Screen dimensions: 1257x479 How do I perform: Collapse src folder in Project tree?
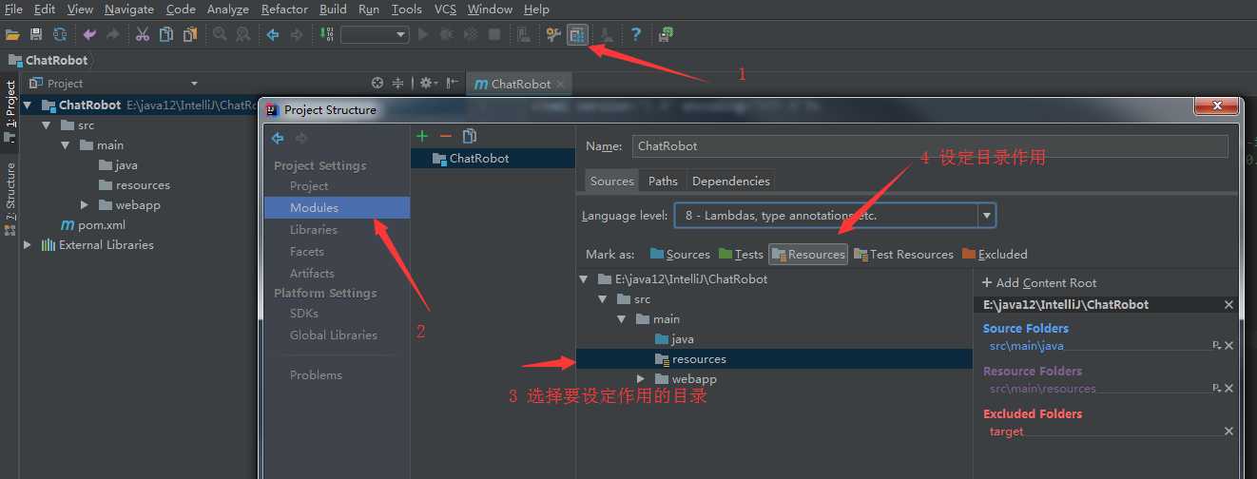(x=46, y=125)
